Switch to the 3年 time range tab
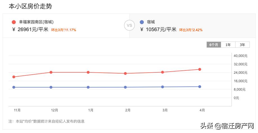The width and height of the screenshot is (258, 133). [243, 45]
